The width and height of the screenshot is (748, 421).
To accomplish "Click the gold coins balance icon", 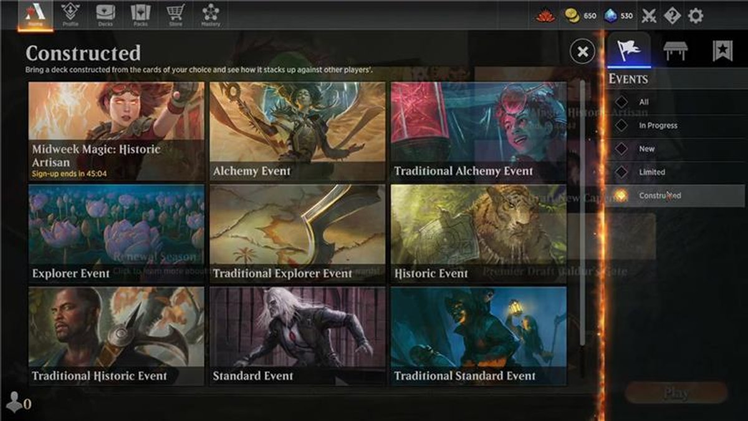I will pos(573,16).
